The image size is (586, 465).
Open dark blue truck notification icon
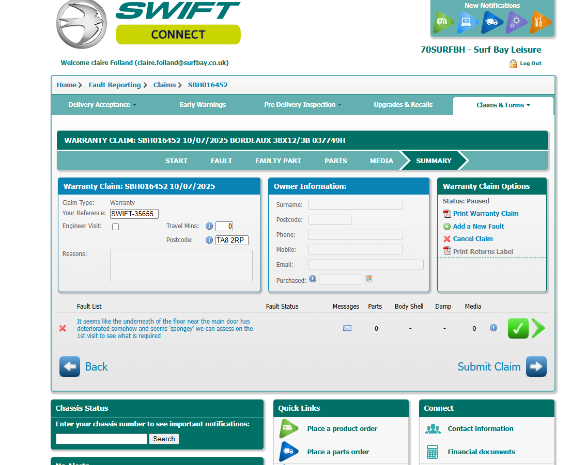(x=492, y=22)
